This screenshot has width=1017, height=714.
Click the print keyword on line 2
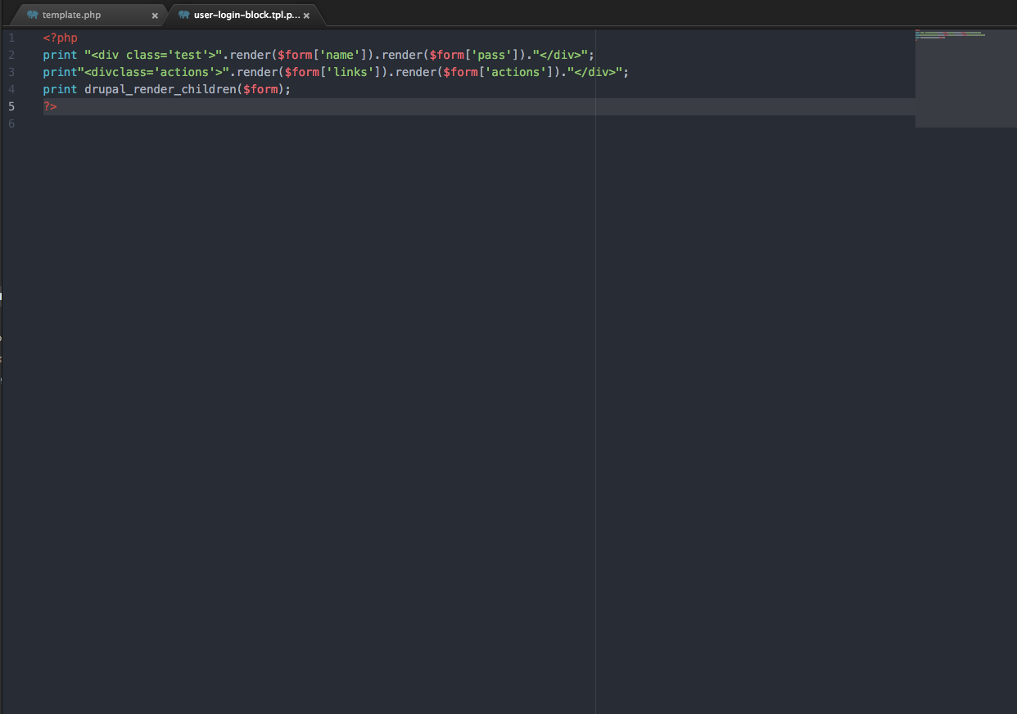tap(61, 55)
